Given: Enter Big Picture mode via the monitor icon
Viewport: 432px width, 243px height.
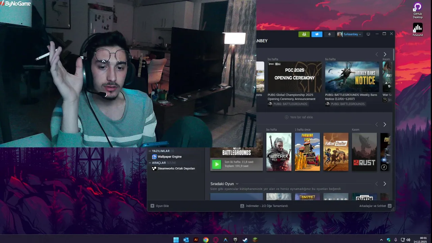Looking at the screenshot, I should coord(368,34).
